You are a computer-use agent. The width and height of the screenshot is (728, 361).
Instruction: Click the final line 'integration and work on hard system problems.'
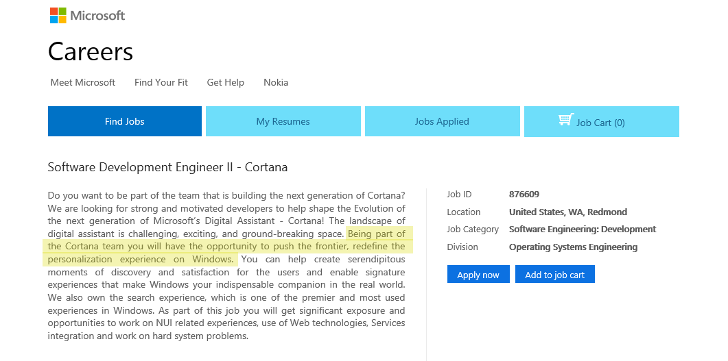tap(148, 336)
